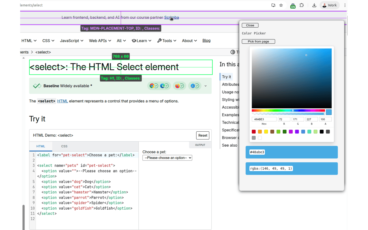Viewport: 368px width, 230px height.
Task: Click the Reset button in the HTML demo
Action: [x=203, y=135]
